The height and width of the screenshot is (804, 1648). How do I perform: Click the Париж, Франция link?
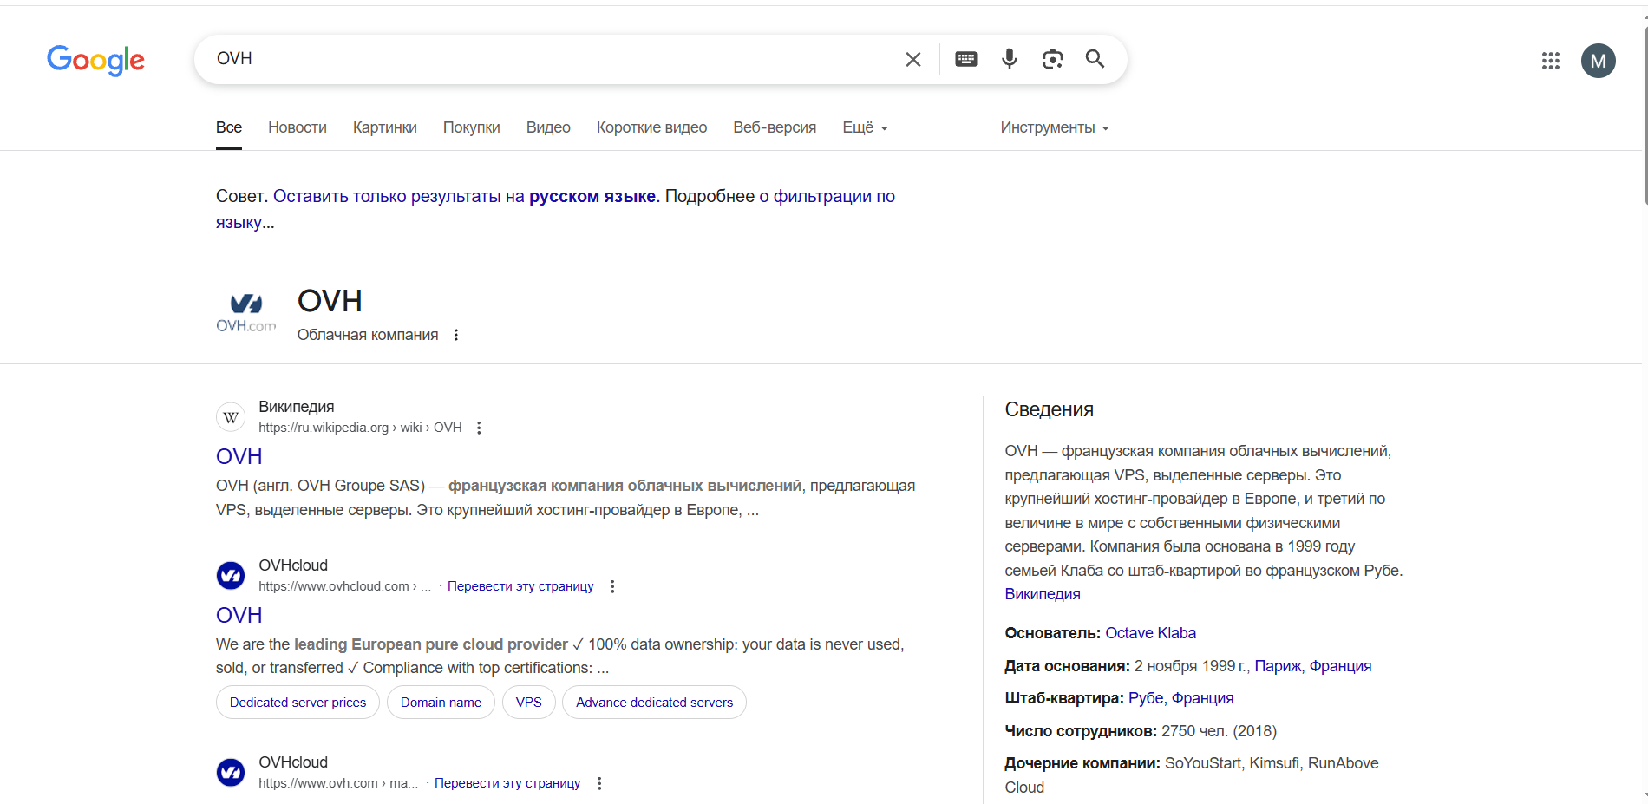click(x=1313, y=666)
